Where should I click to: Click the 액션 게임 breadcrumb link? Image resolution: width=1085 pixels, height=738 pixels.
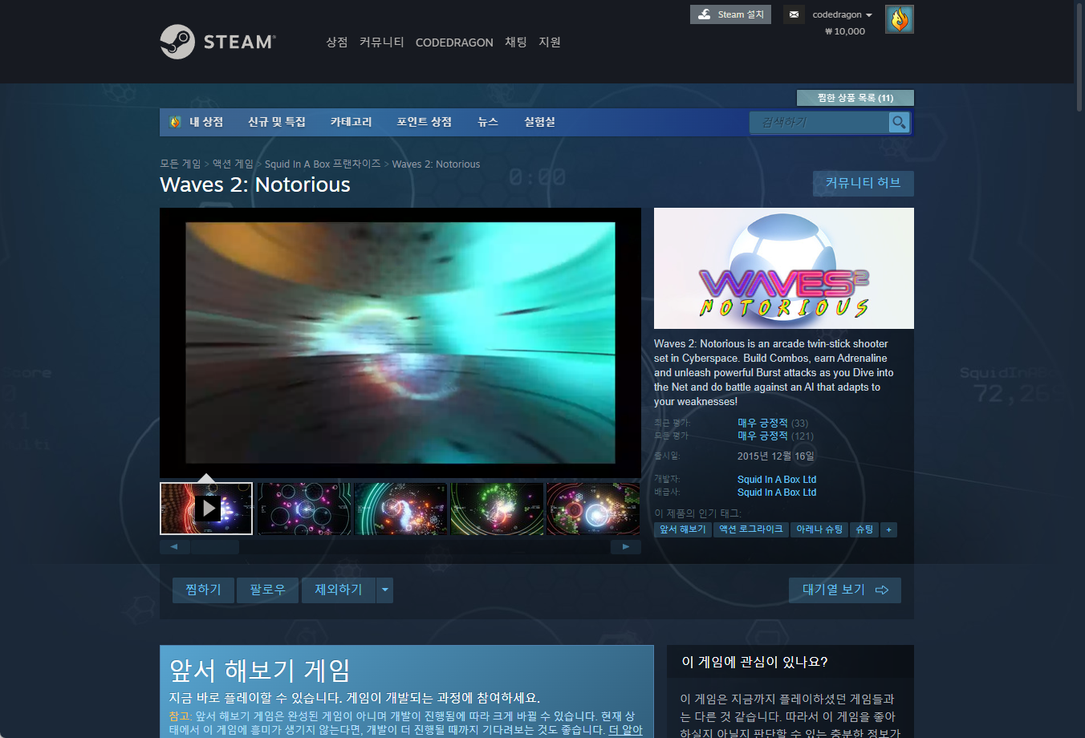point(233,164)
